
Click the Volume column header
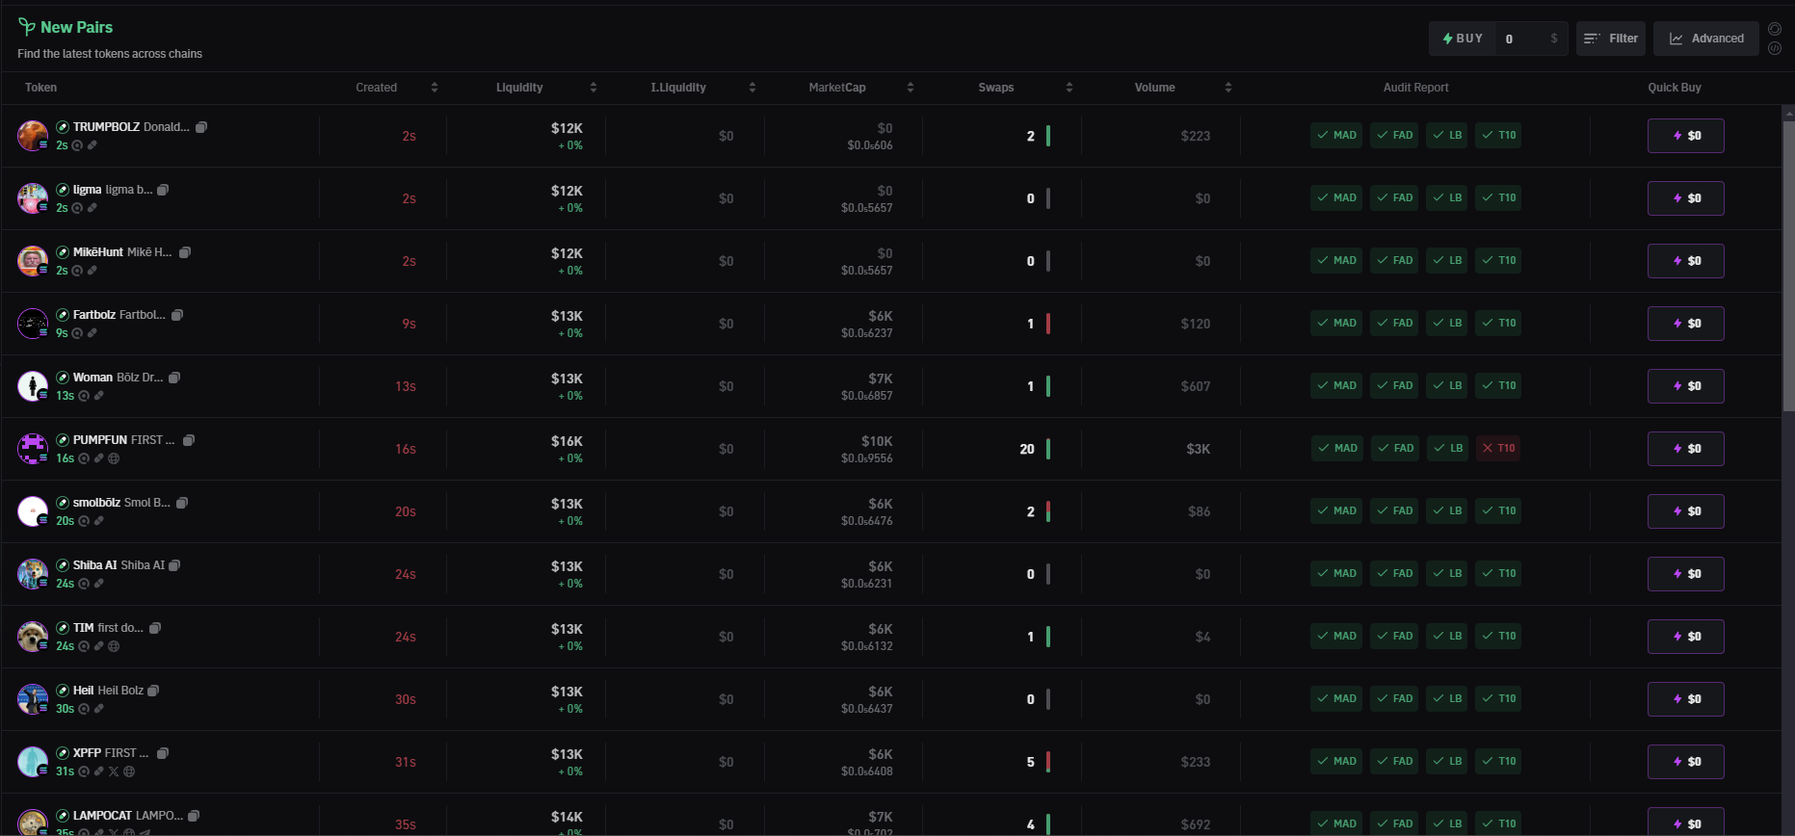[x=1154, y=88]
